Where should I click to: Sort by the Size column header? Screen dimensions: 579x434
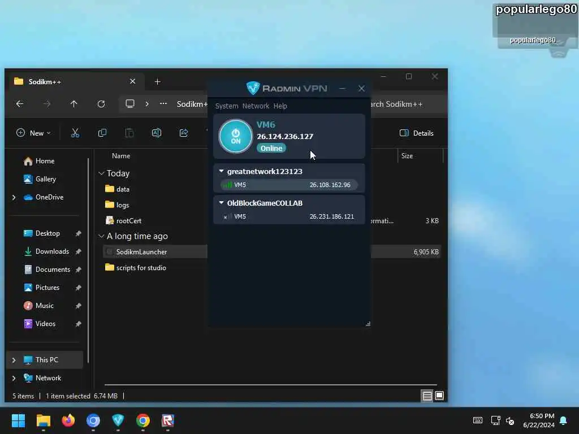(407, 156)
